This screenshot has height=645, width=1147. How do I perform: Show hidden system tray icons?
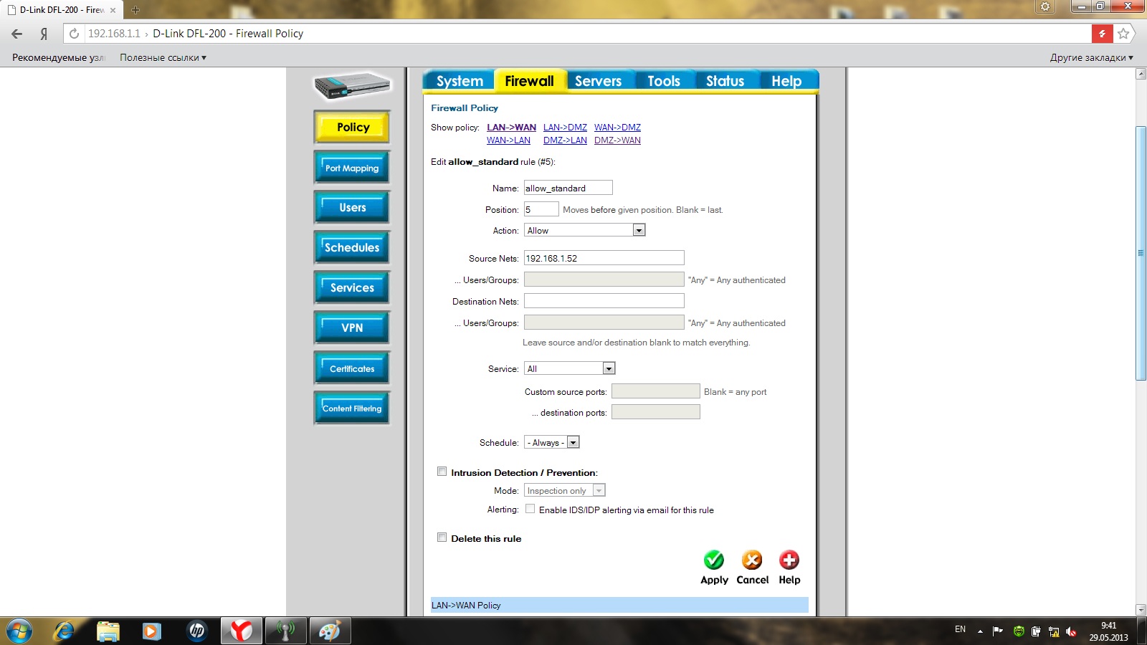point(980,631)
